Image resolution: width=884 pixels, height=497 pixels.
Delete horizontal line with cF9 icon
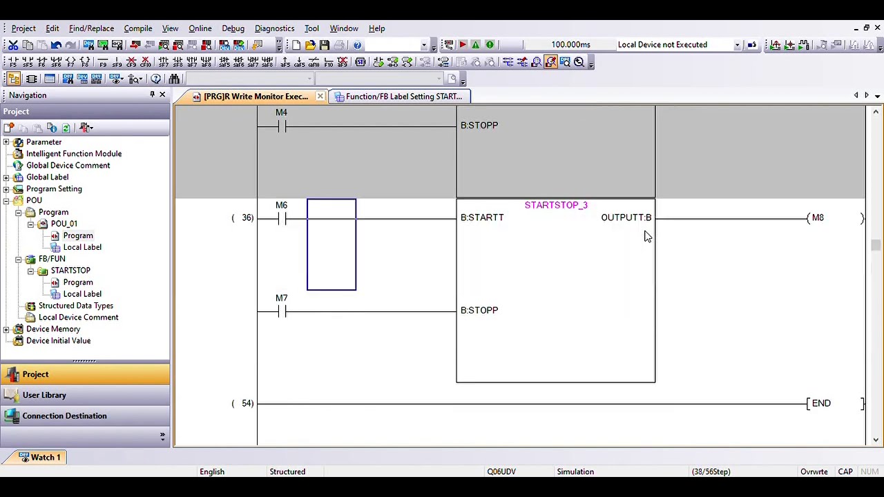coord(132,62)
